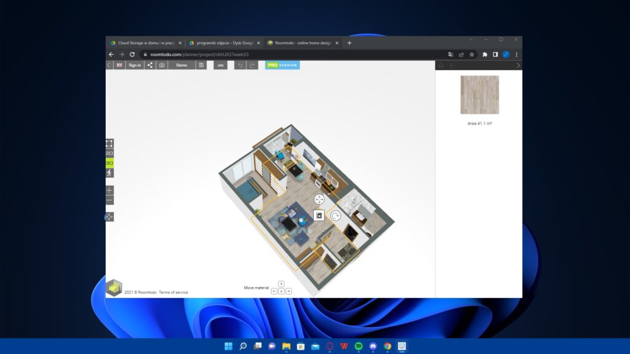The width and height of the screenshot is (630, 354).
Task: Open the browser extensions puzzle icon
Action: (x=485, y=54)
